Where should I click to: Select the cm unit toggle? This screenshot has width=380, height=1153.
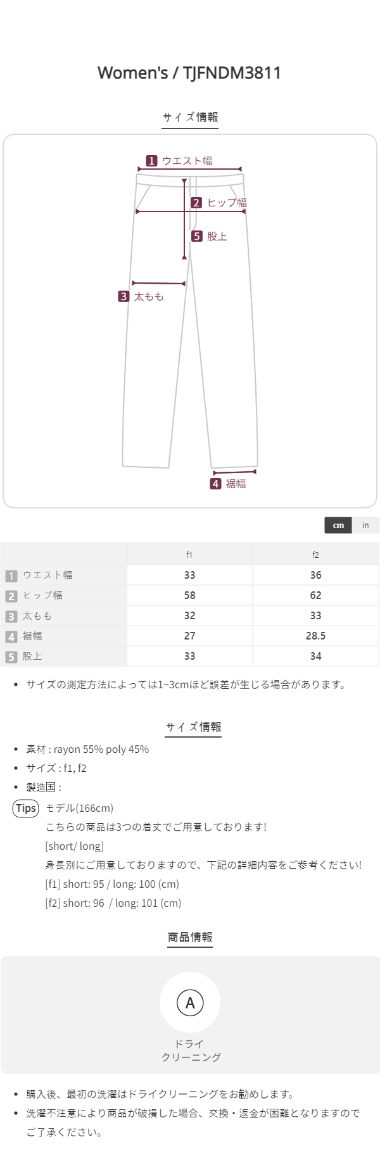[338, 526]
